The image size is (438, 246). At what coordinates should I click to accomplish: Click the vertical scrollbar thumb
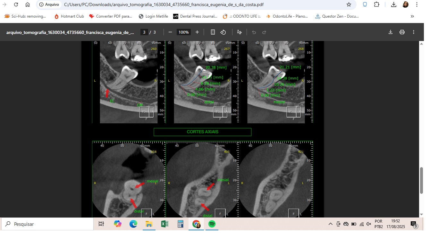[422, 180]
